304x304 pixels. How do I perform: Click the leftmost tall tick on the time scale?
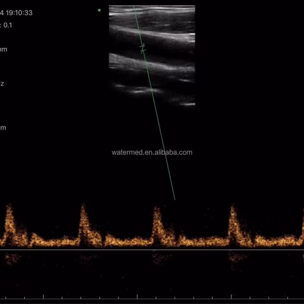43,296
